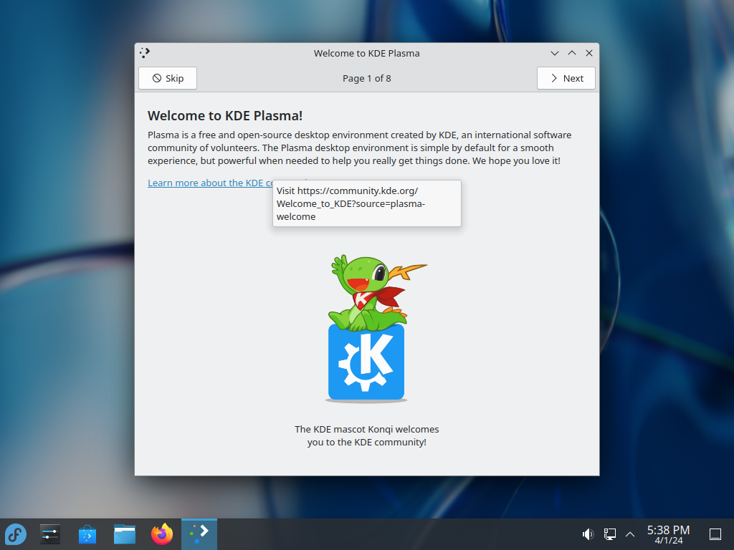Click the Show Desktop button on the panel
This screenshot has height=550, width=734.
[715, 534]
